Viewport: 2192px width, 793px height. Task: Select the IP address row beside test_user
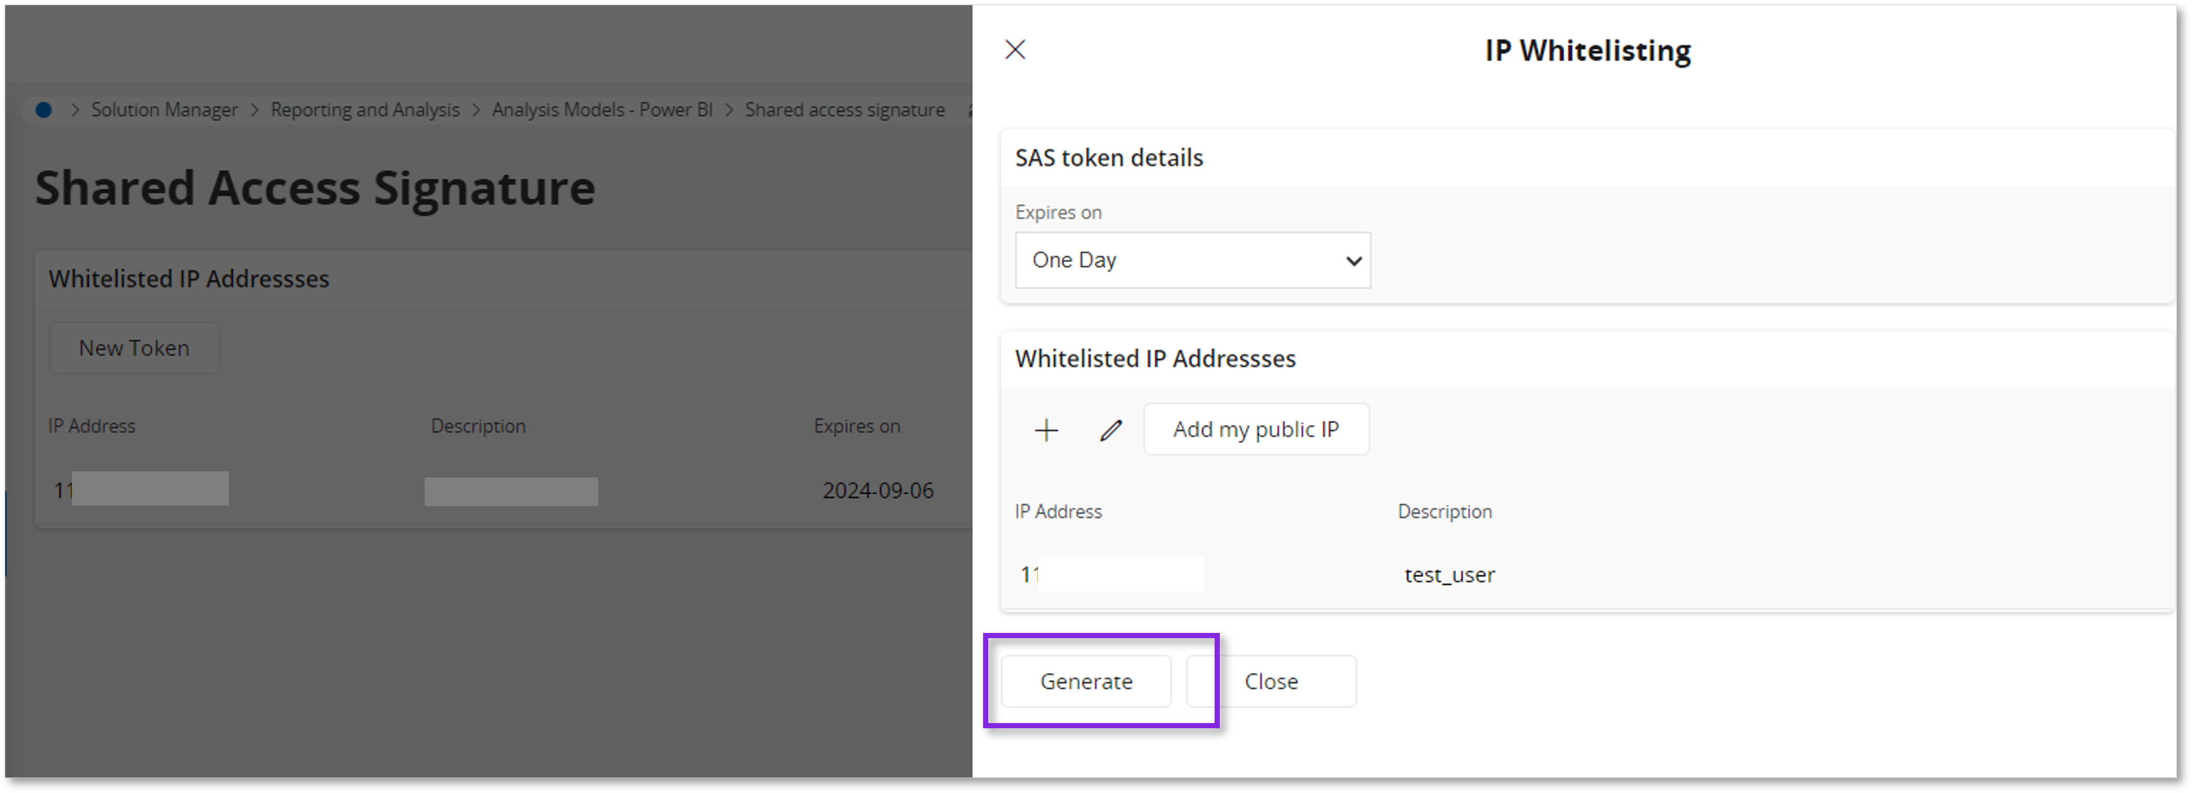pos(1112,574)
